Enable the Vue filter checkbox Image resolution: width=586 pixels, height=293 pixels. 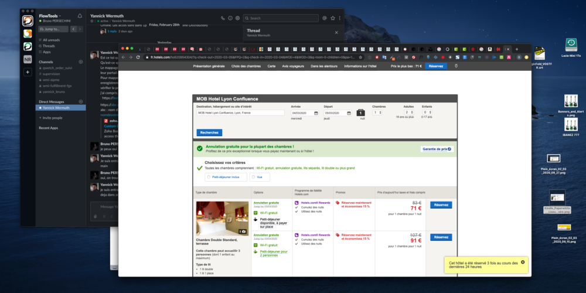point(253,176)
